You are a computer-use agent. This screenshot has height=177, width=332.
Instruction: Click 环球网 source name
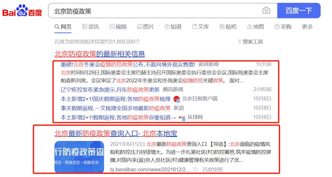tap(195, 117)
